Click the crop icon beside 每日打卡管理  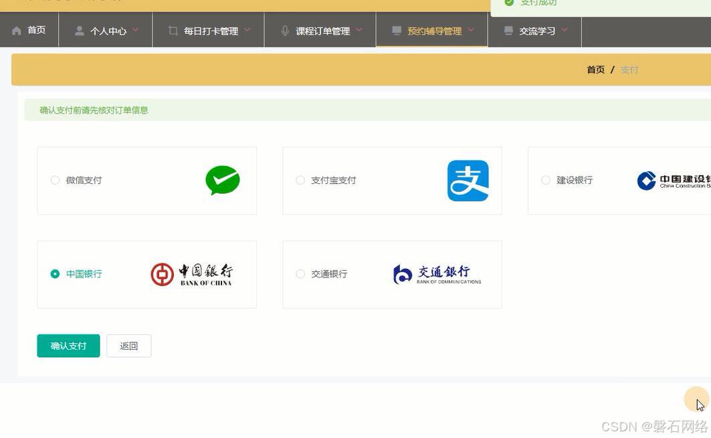point(173,31)
